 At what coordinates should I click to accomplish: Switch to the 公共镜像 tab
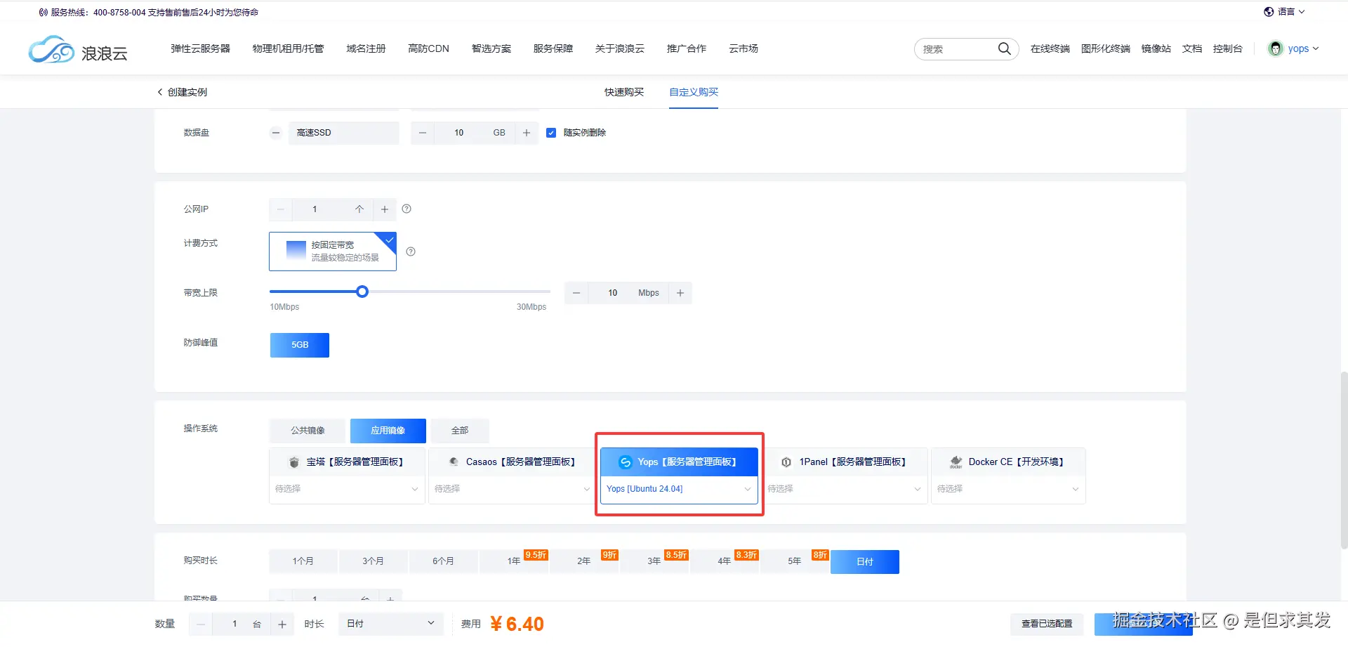308,430
